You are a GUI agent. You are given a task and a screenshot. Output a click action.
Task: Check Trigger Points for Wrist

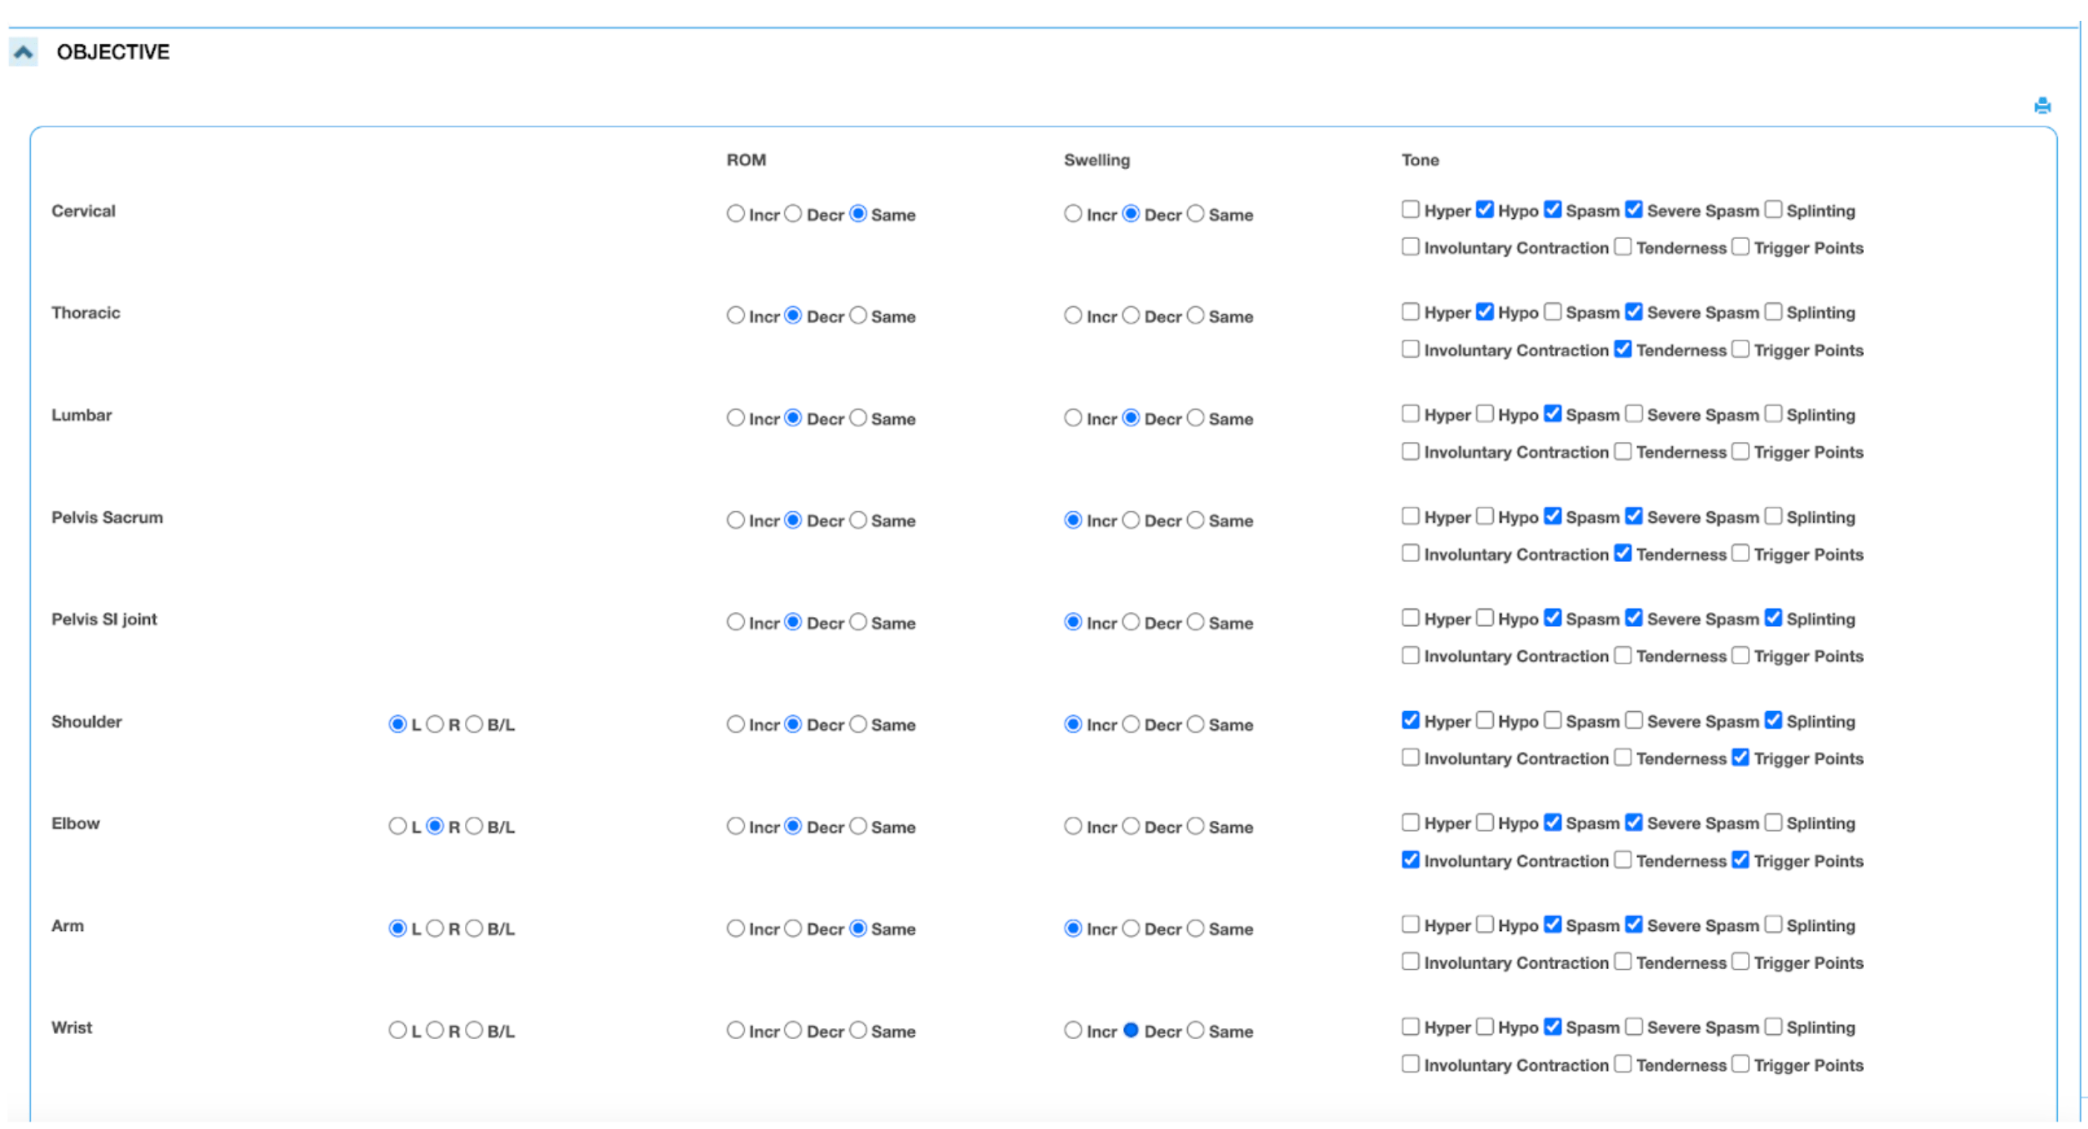(x=1741, y=1063)
